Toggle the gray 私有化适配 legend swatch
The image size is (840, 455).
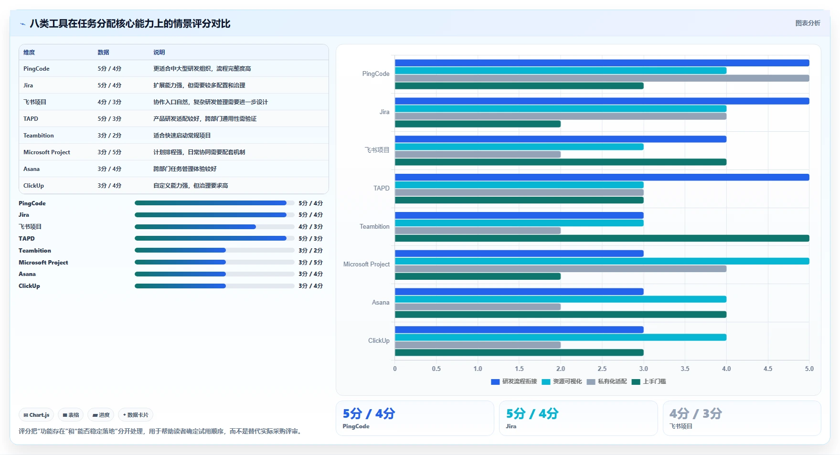[591, 381]
